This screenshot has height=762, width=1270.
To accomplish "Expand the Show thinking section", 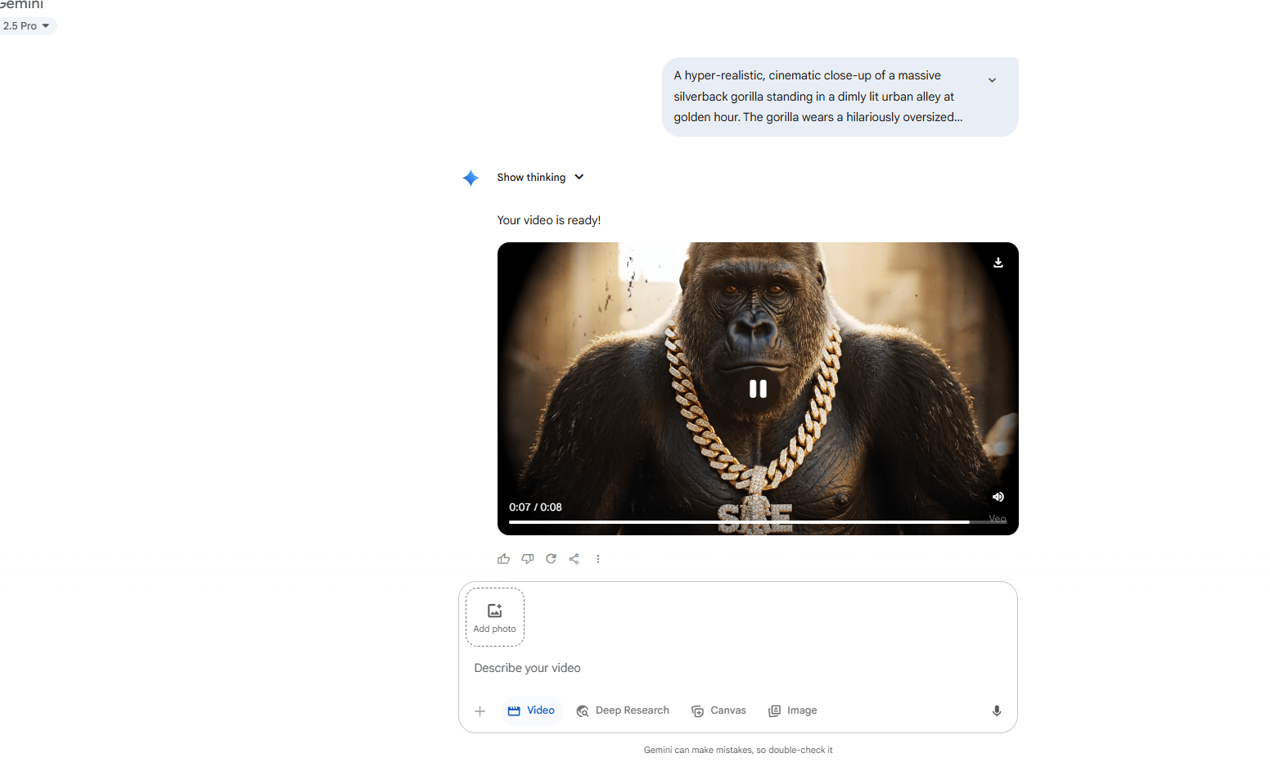I will [x=540, y=178].
